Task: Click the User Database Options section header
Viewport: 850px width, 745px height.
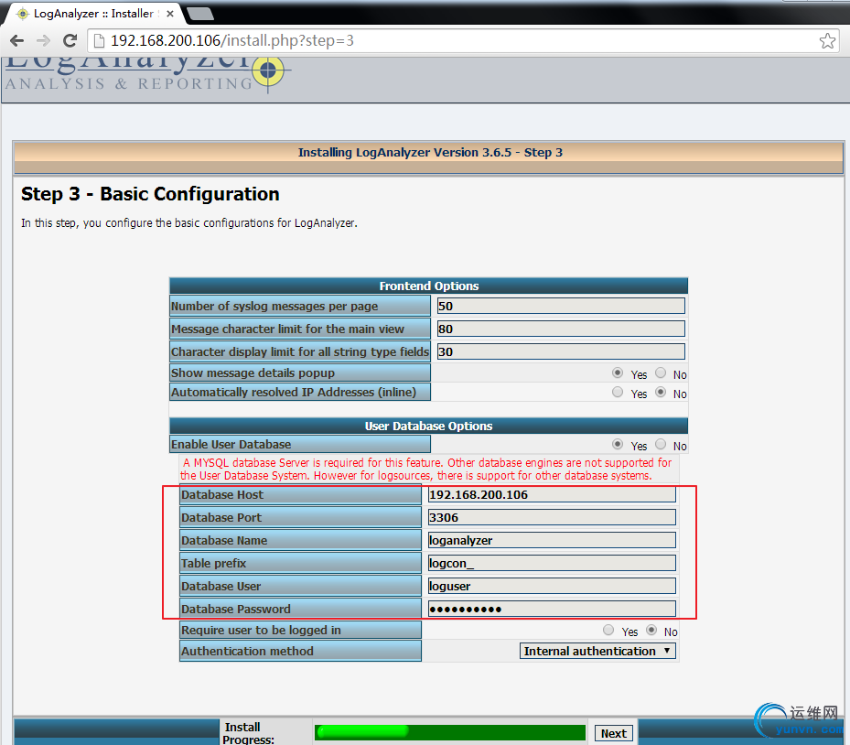Action: point(428,426)
